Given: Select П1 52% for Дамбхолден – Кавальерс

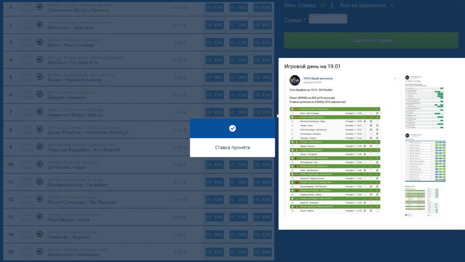Looking at the screenshot, I should [214, 252].
